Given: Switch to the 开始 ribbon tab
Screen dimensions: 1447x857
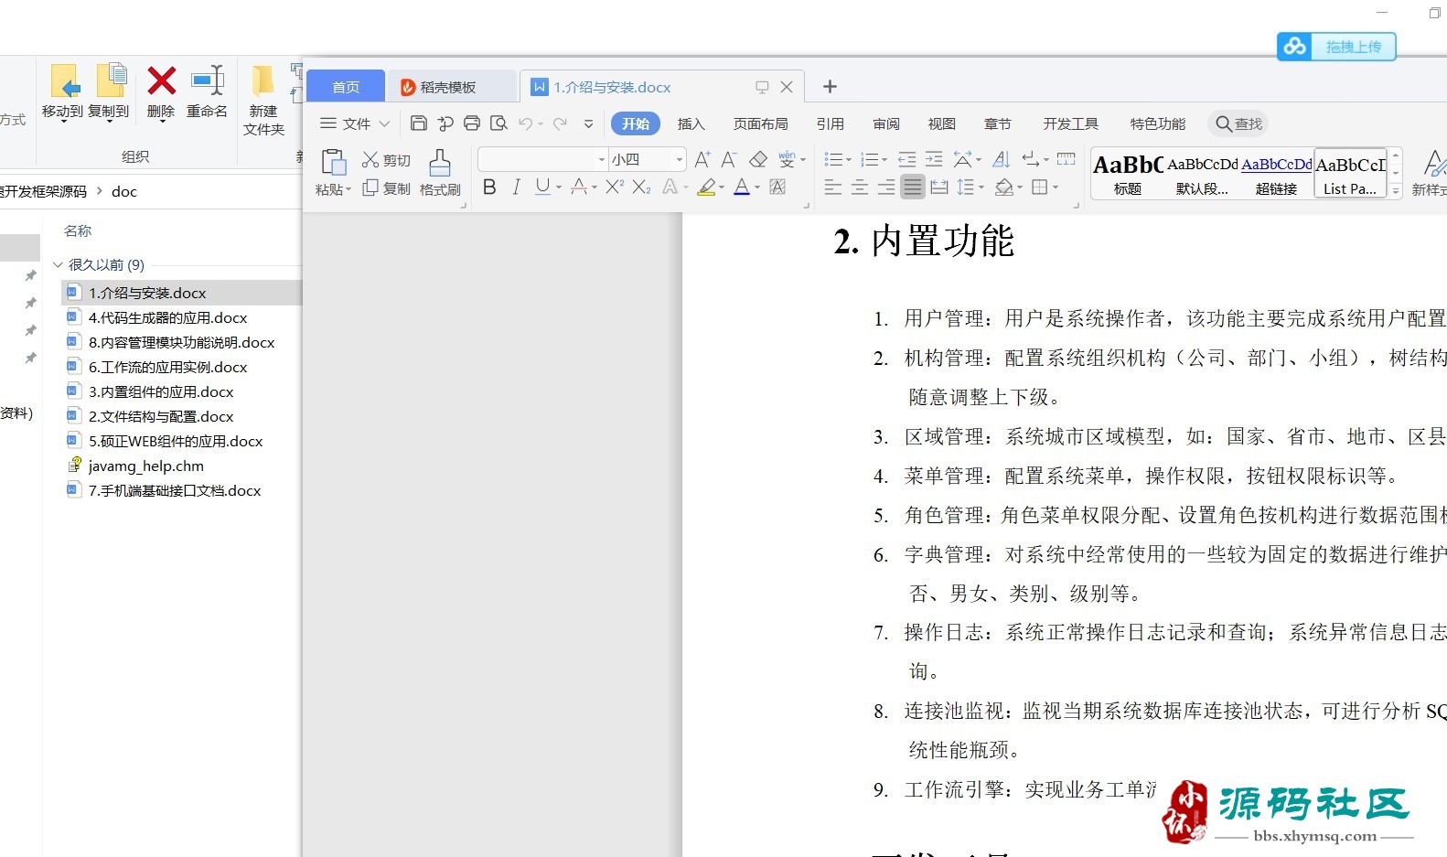Looking at the screenshot, I should click(x=636, y=123).
